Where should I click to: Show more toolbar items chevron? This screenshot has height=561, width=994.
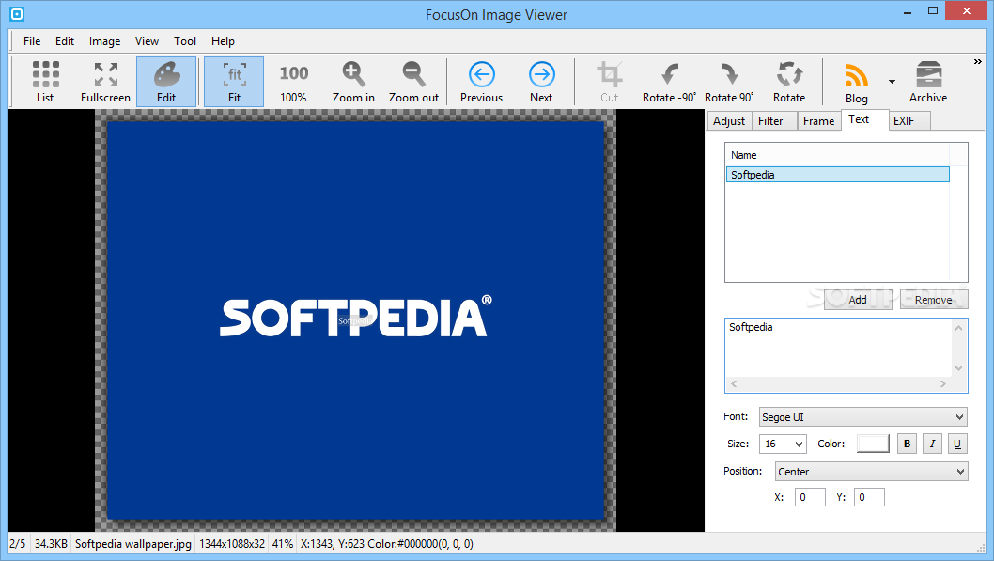click(977, 62)
